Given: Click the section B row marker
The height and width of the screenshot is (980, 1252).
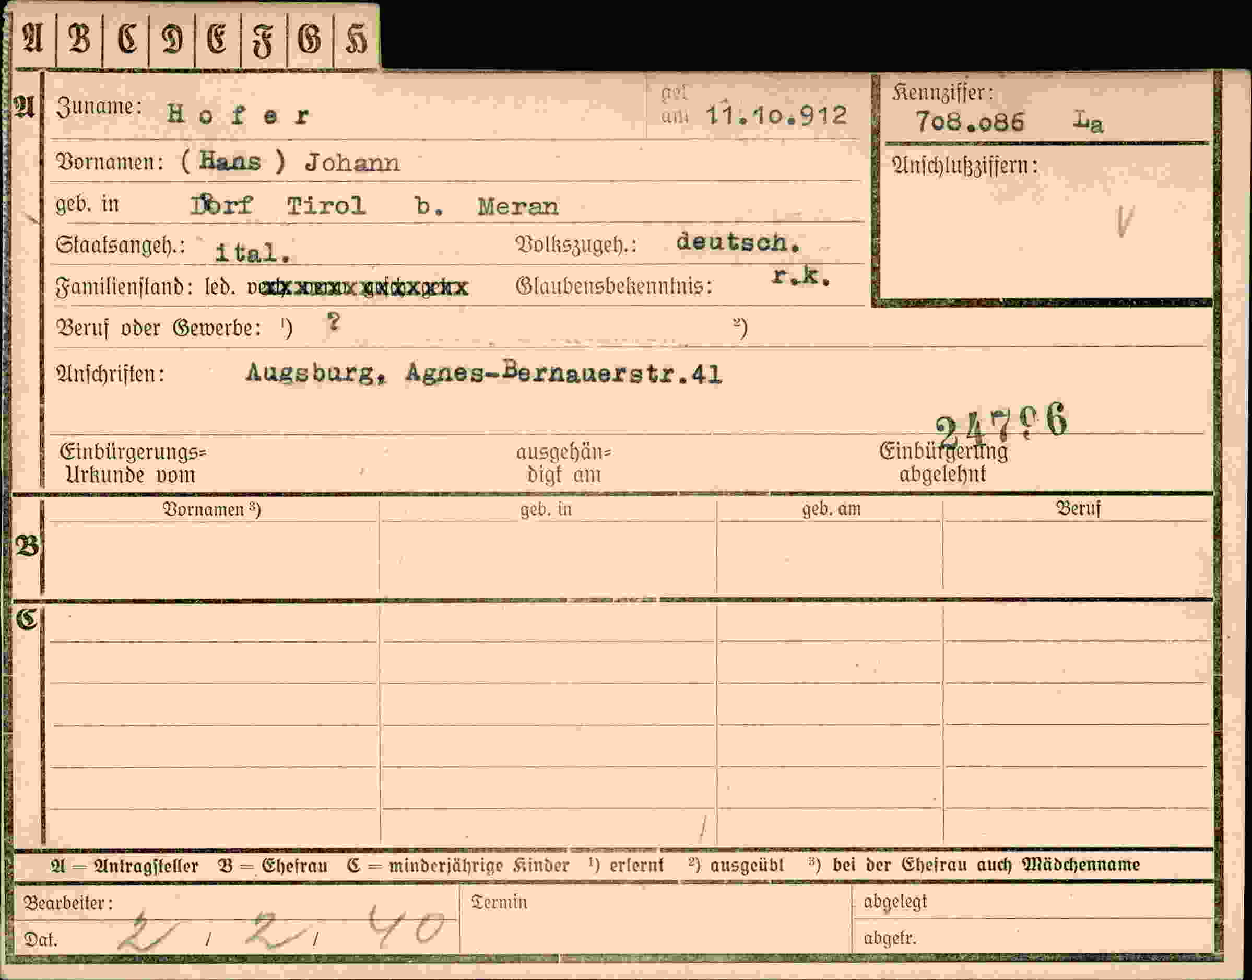Looking at the screenshot, I should point(27,546).
